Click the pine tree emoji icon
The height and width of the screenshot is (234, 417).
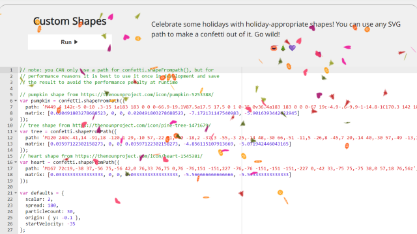(x=283, y=48)
